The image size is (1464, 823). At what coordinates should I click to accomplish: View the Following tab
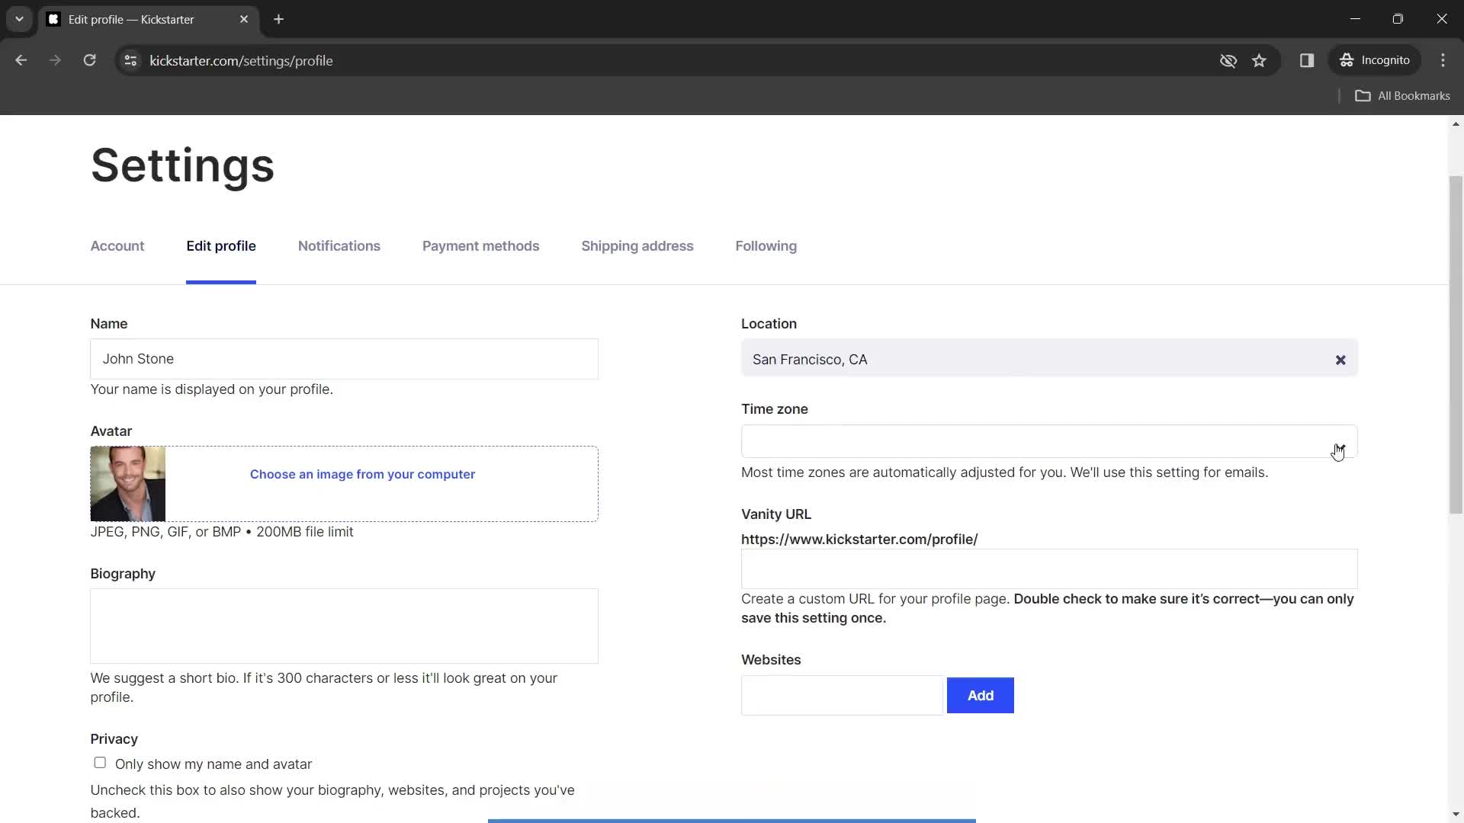[x=766, y=246]
